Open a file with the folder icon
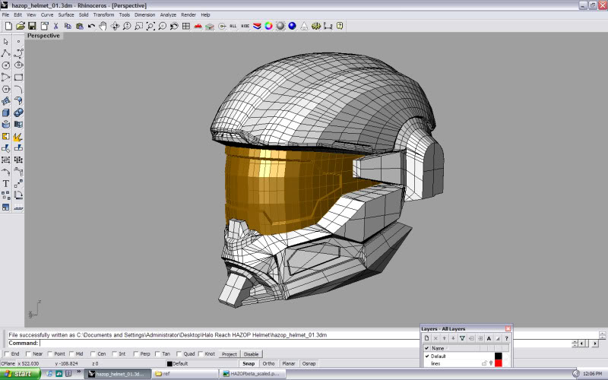The image size is (608, 380). [x=21, y=26]
